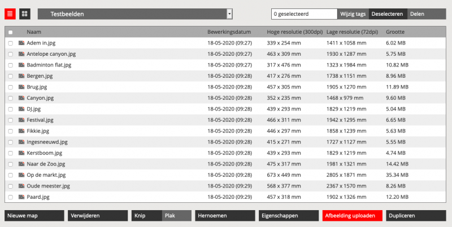Image resolution: width=452 pixels, height=227 pixels.
Task: Click the Wijzig tags button
Action: pos(353,14)
